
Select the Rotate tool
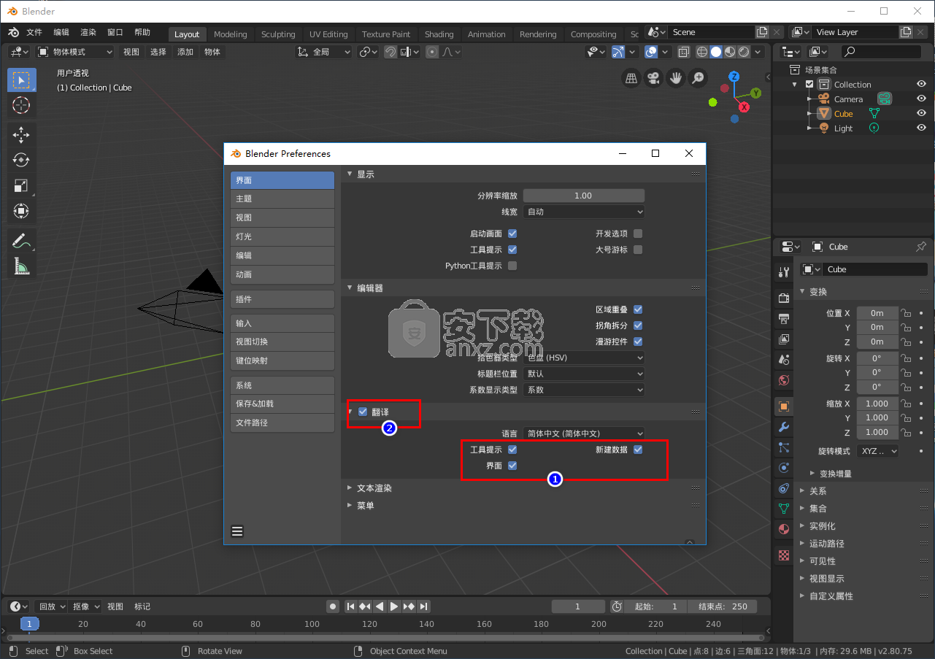click(21, 160)
